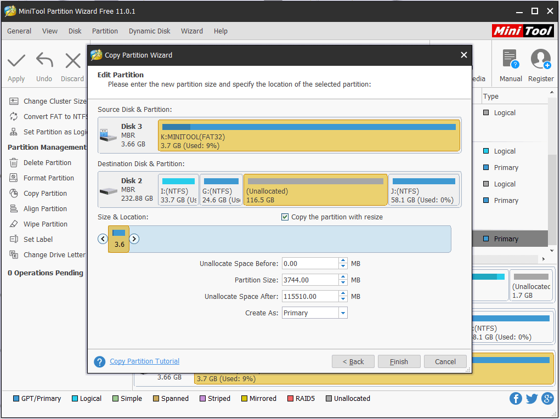Open the View menu
Image resolution: width=560 pixels, height=419 pixels.
click(50, 31)
